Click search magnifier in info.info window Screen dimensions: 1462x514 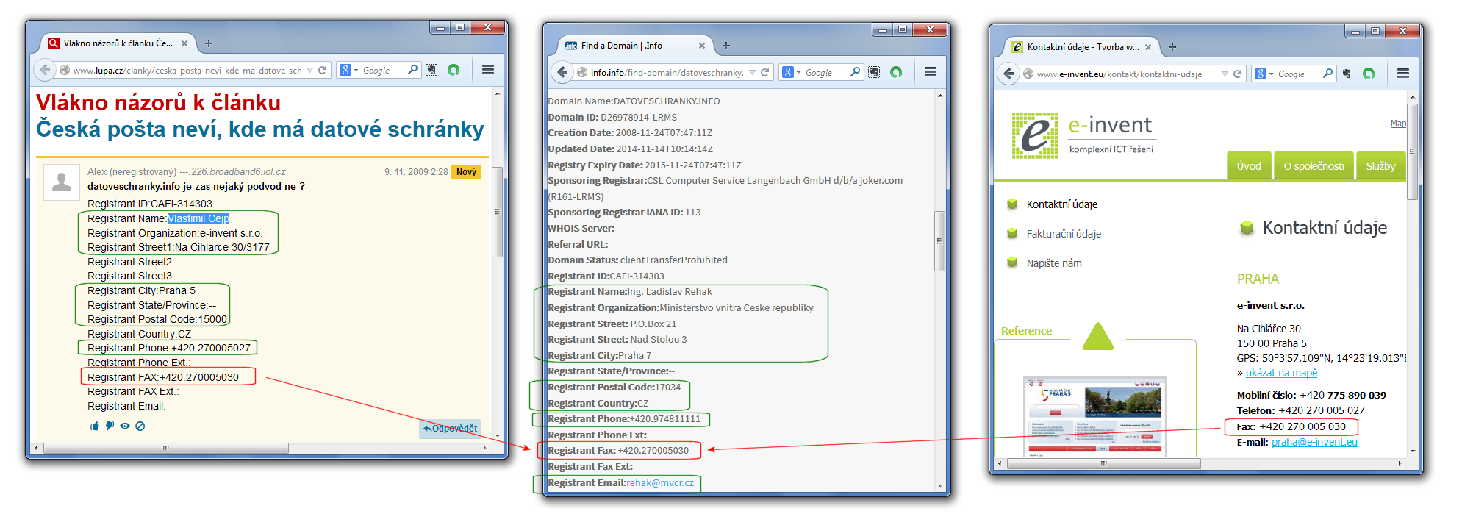[x=855, y=72]
